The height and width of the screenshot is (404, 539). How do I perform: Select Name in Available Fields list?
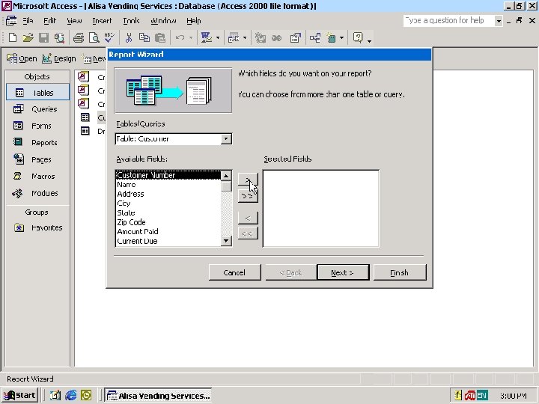tap(168, 185)
